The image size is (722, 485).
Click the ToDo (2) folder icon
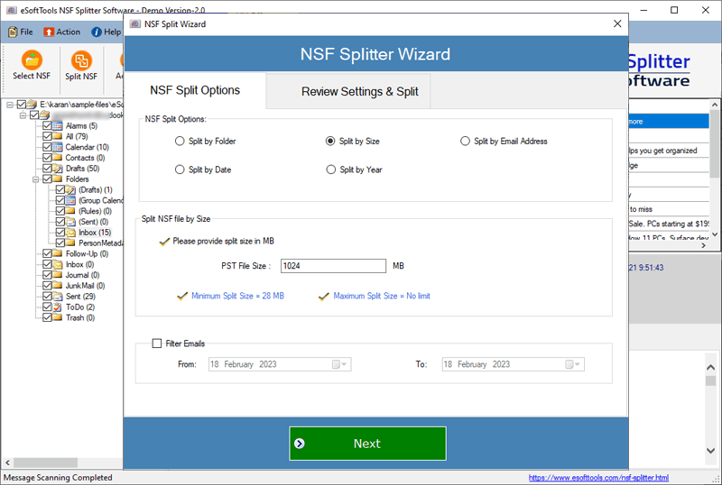pyautogui.click(x=58, y=307)
